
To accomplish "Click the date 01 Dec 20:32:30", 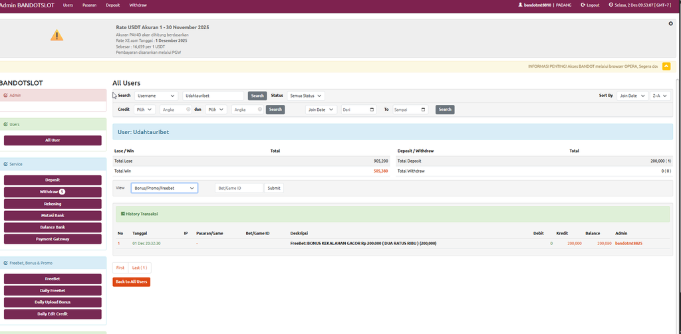I will coord(146,244).
